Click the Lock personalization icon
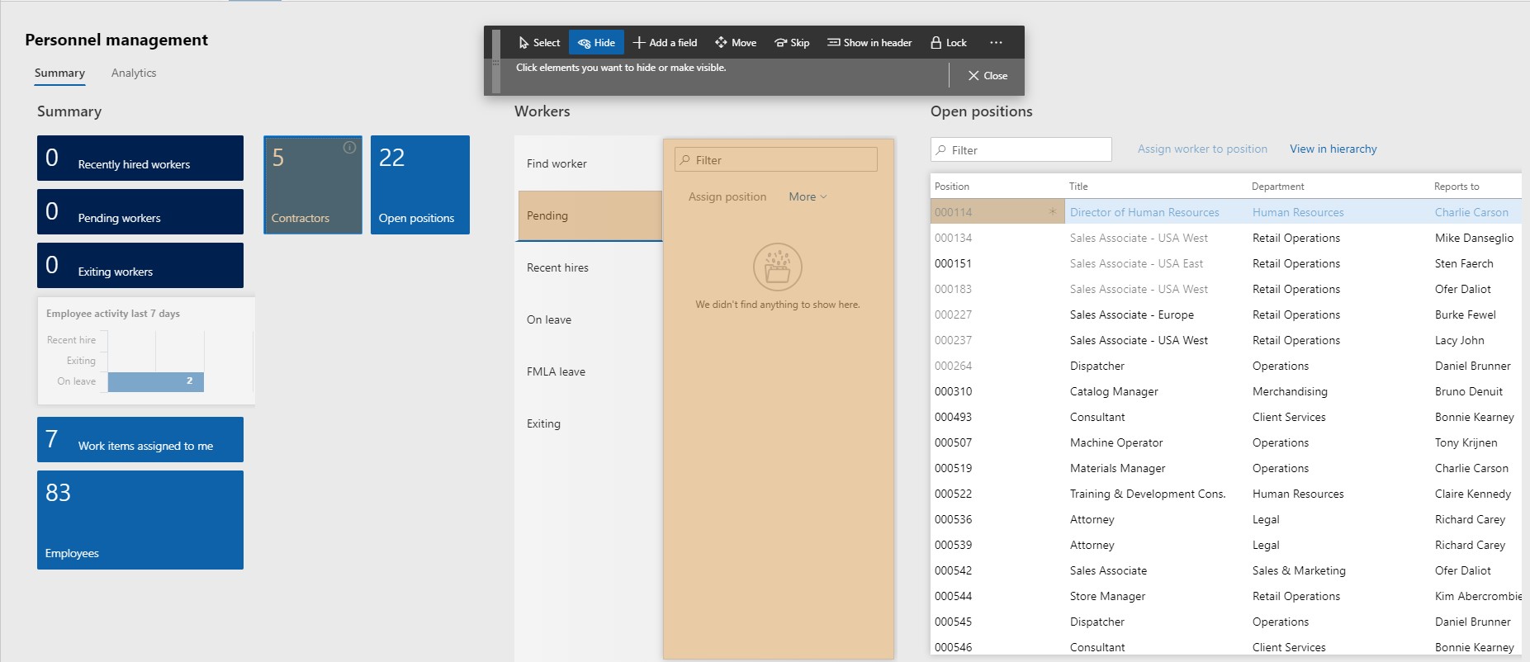This screenshot has height=662, width=1530. pyautogui.click(x=948, y=43)
